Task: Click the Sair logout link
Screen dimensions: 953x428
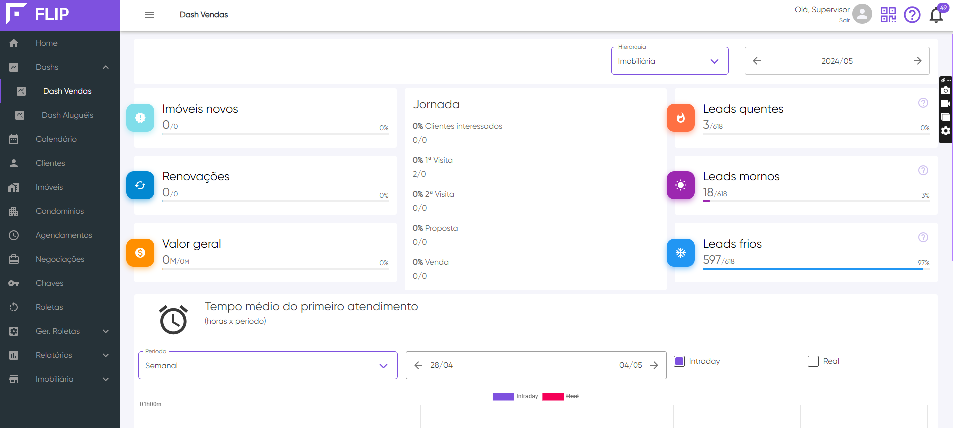Action: coord(844,20)
